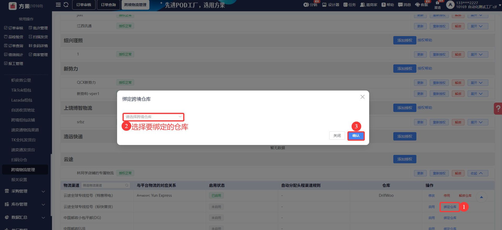The image size is (502, 230).
Task: Open the 设计器 designer tool
Action: tap(331, 5)
